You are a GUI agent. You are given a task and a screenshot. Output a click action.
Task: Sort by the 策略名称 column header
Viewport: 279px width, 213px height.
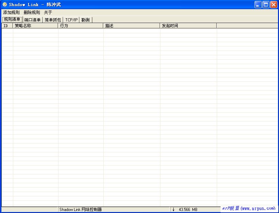pos(35,26)
